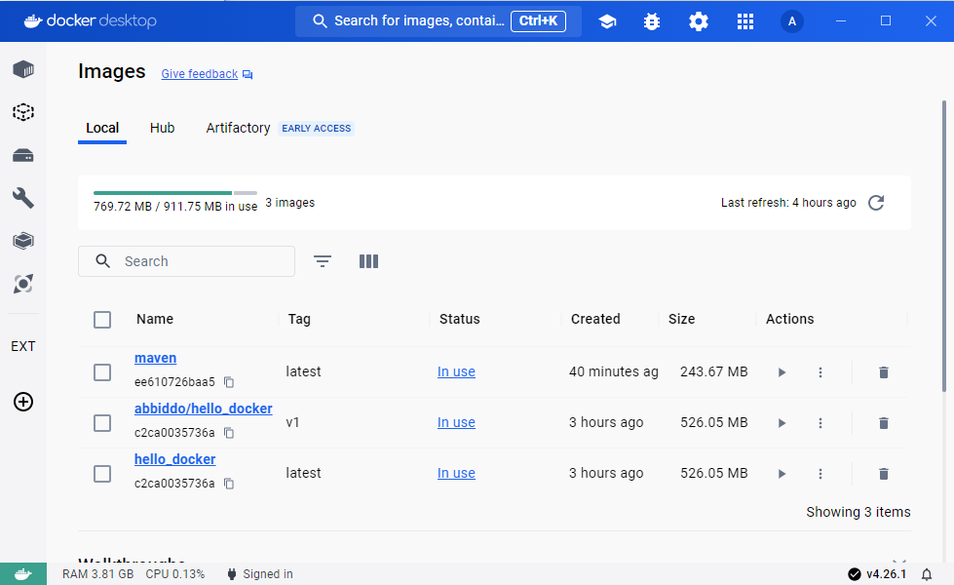Click the 243.67 MB size cell
The height and width of the screenshot is (585, 954).
click(713, 371)
